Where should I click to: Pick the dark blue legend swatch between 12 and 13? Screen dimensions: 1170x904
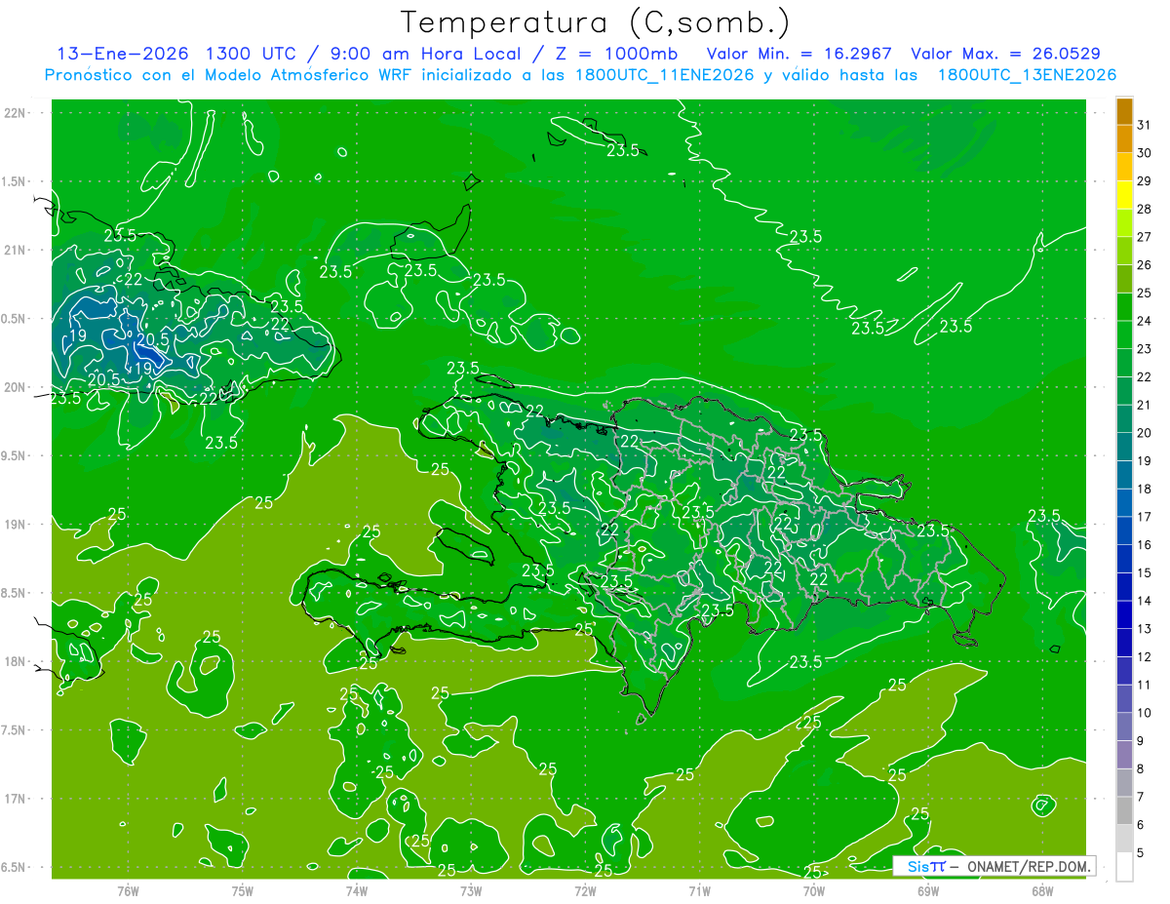(x=1124, y=643)
